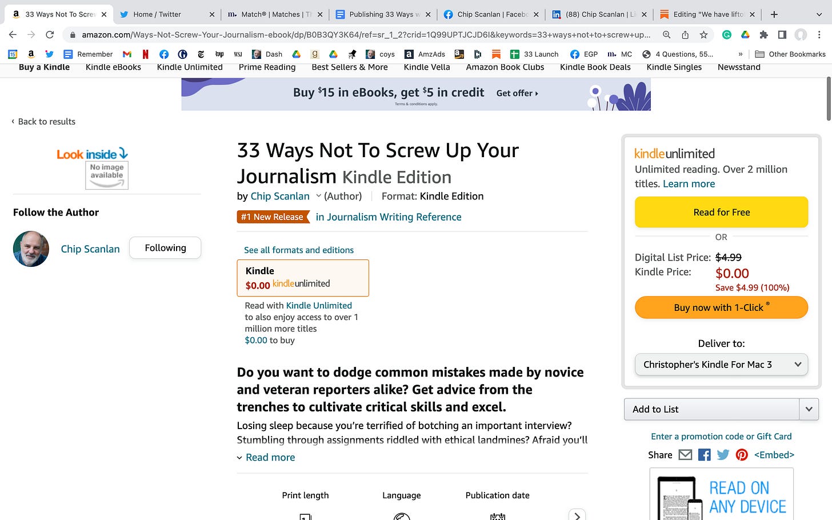Click the Read for Free button
832x520 pixels.
coord(721,212)
